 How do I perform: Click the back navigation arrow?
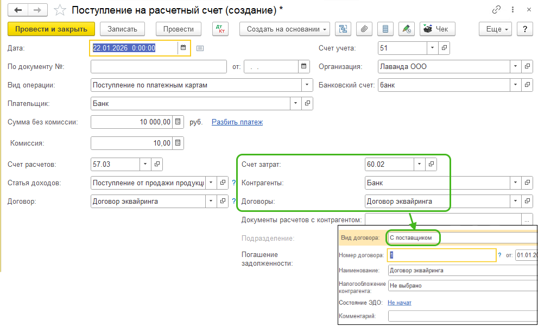[18, 10]
